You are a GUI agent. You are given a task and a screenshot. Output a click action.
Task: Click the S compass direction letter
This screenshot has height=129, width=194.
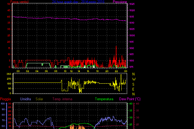(133, 84)
